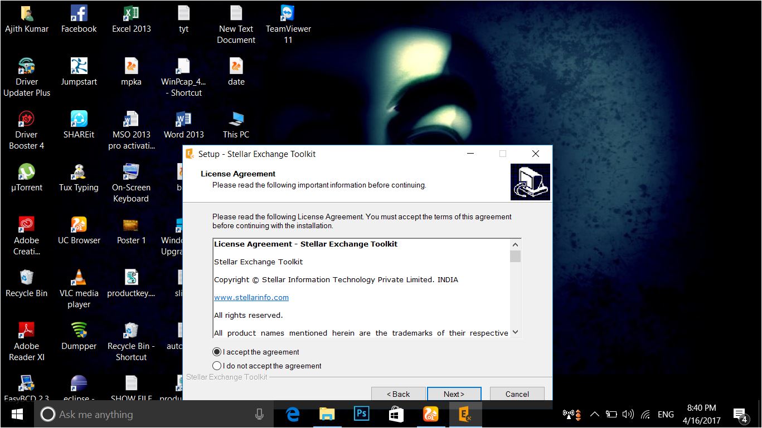The height and width of the screenshot is (428, 762).
Task: Open Photoshop from the taskbar
Action: (362, 414)
